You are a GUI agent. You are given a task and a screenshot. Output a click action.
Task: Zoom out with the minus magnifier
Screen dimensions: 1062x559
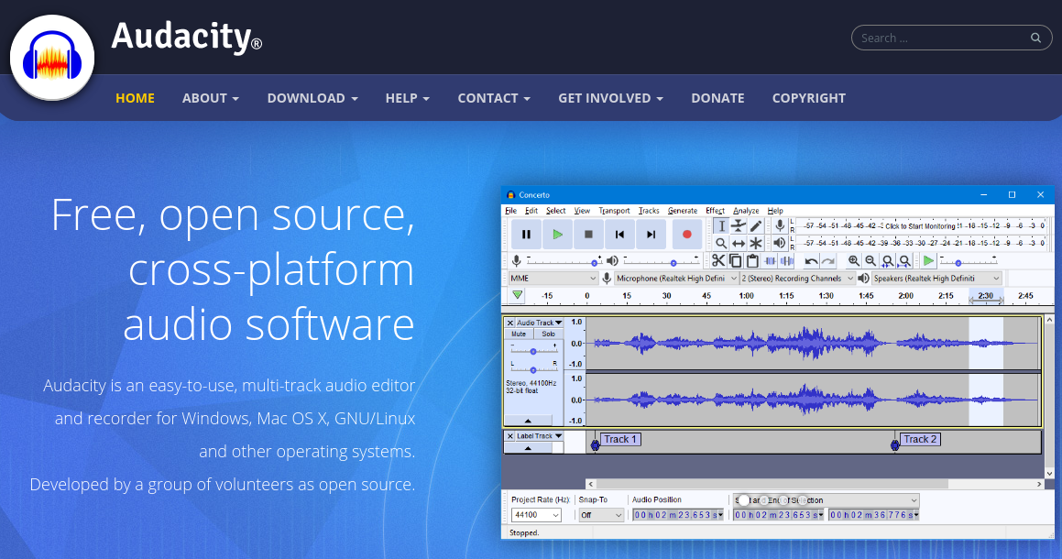[x=871, y=261]
